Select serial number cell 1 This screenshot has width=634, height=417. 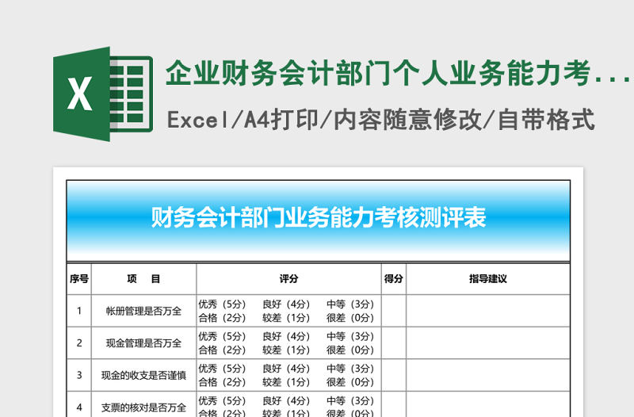tap(79, 311)
